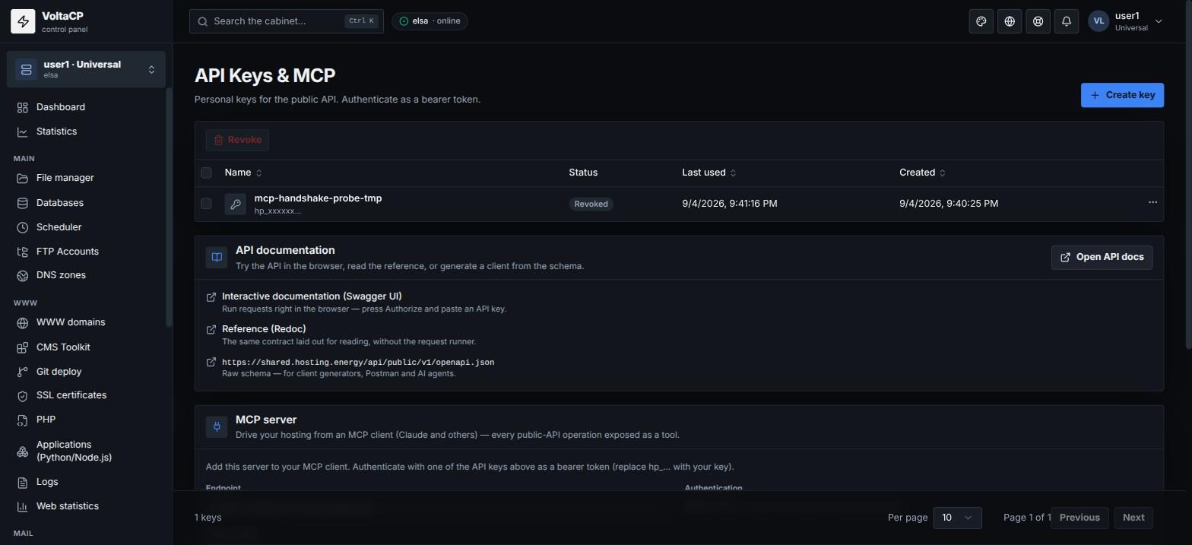Viewport: 1192px width, 545px height.
Task: Click the Previous page button
Action: click(x=1079, y=518)
